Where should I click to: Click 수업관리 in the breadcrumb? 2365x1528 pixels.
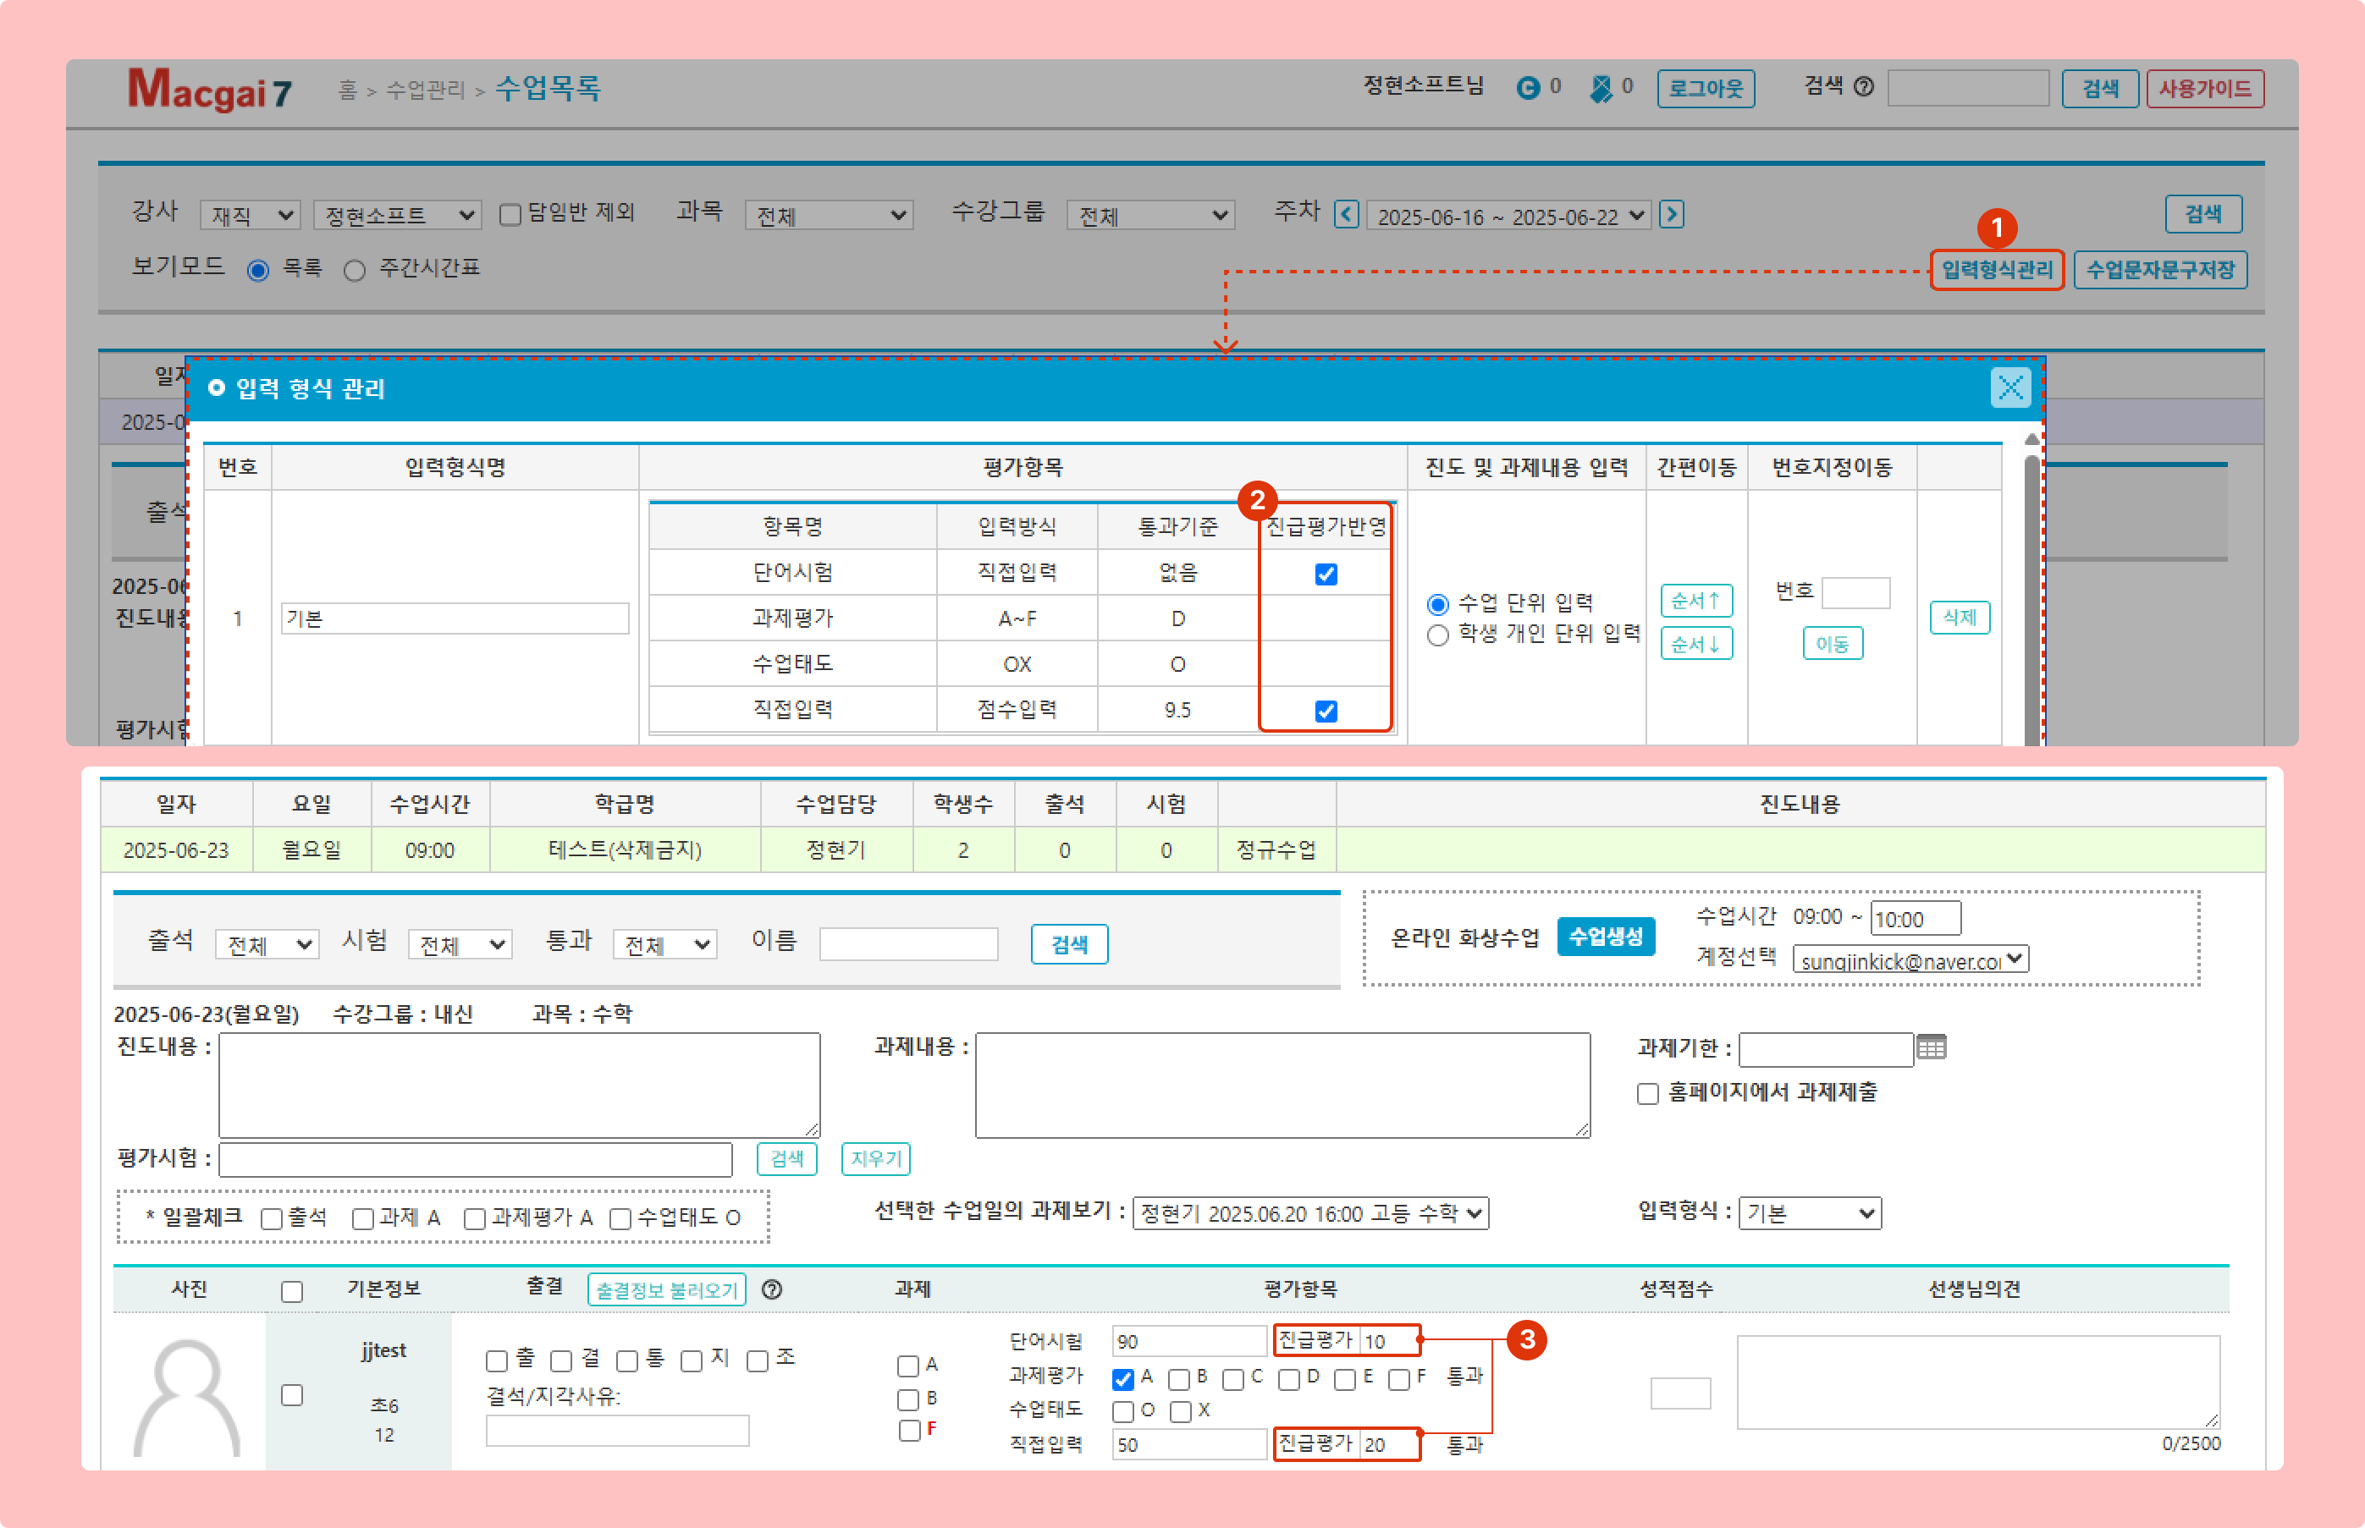coord(425,91)
